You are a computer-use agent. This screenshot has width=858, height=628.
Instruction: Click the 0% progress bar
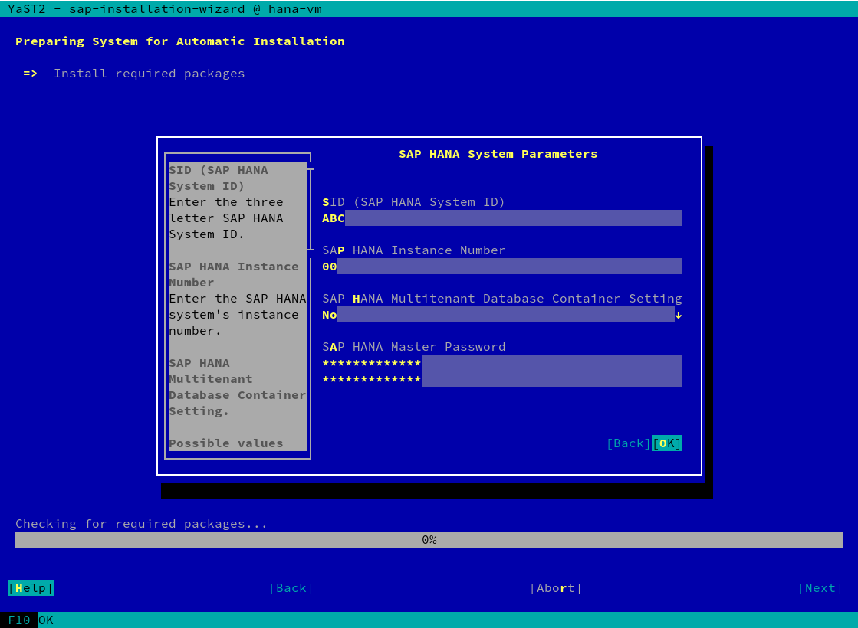(429, 539)
